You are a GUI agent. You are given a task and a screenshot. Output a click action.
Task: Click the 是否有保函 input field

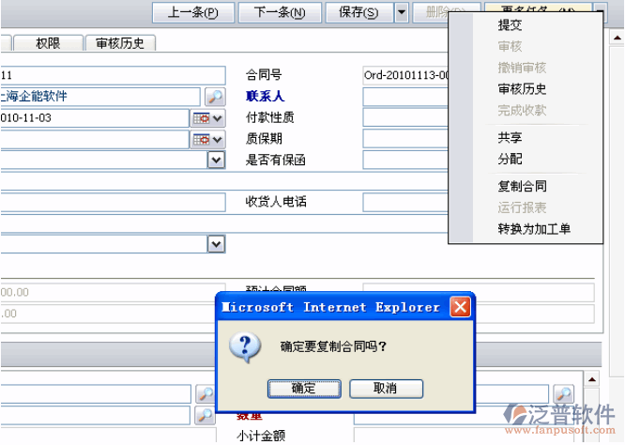(x=405, y=160)
